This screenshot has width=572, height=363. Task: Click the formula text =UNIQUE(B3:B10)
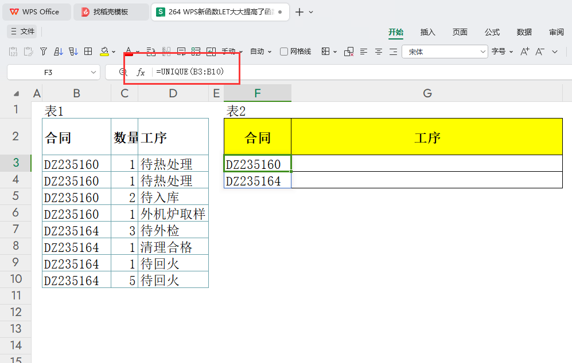pyautogui.click(x=190, y=72)
